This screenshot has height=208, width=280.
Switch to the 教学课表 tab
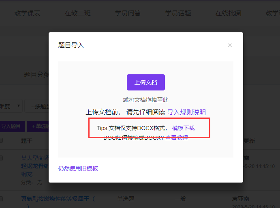tap(27, 13)
